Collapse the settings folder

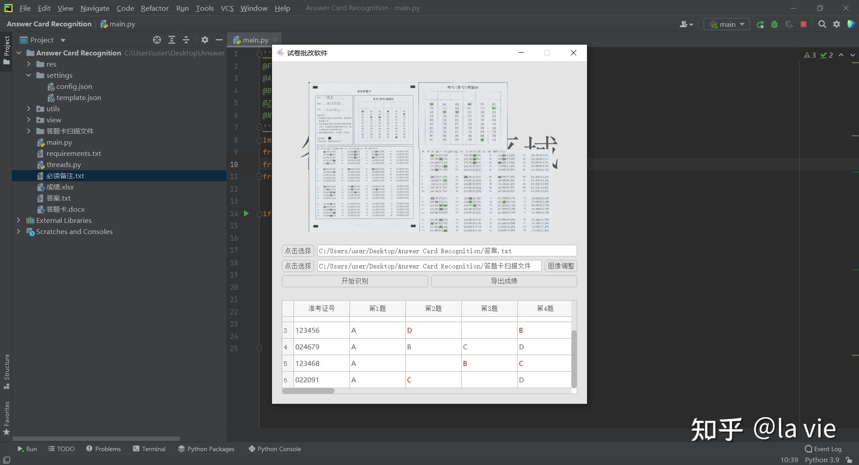point(29,75)
